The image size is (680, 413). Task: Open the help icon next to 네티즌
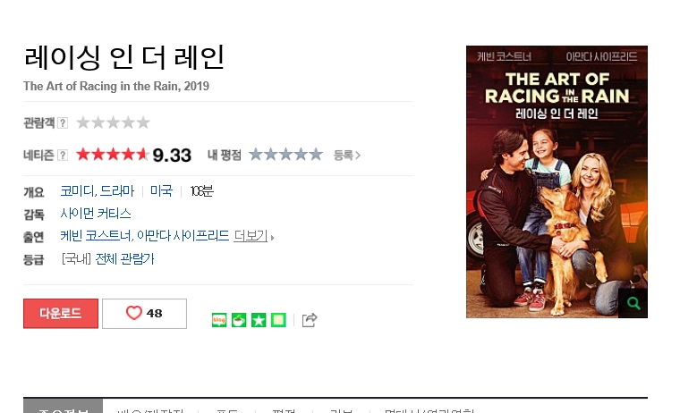(63, 155)
